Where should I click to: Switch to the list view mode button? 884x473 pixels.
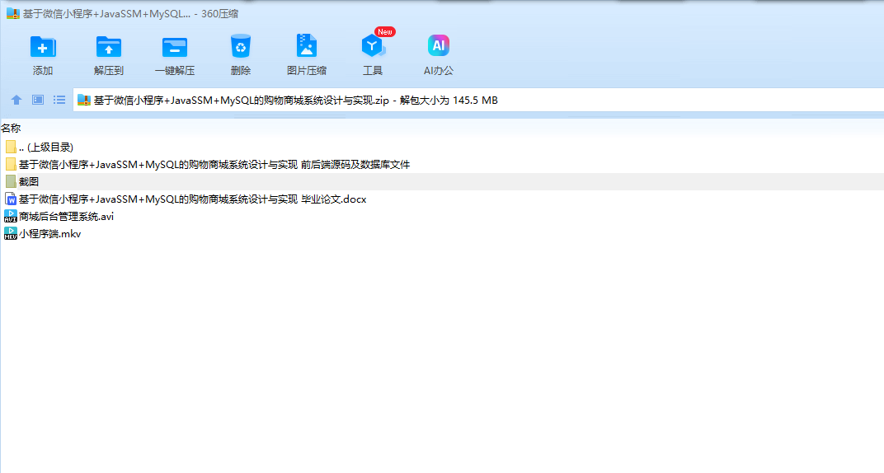tap(59, 100)
